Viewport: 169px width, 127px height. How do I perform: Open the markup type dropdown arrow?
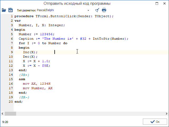click(88, 10)
